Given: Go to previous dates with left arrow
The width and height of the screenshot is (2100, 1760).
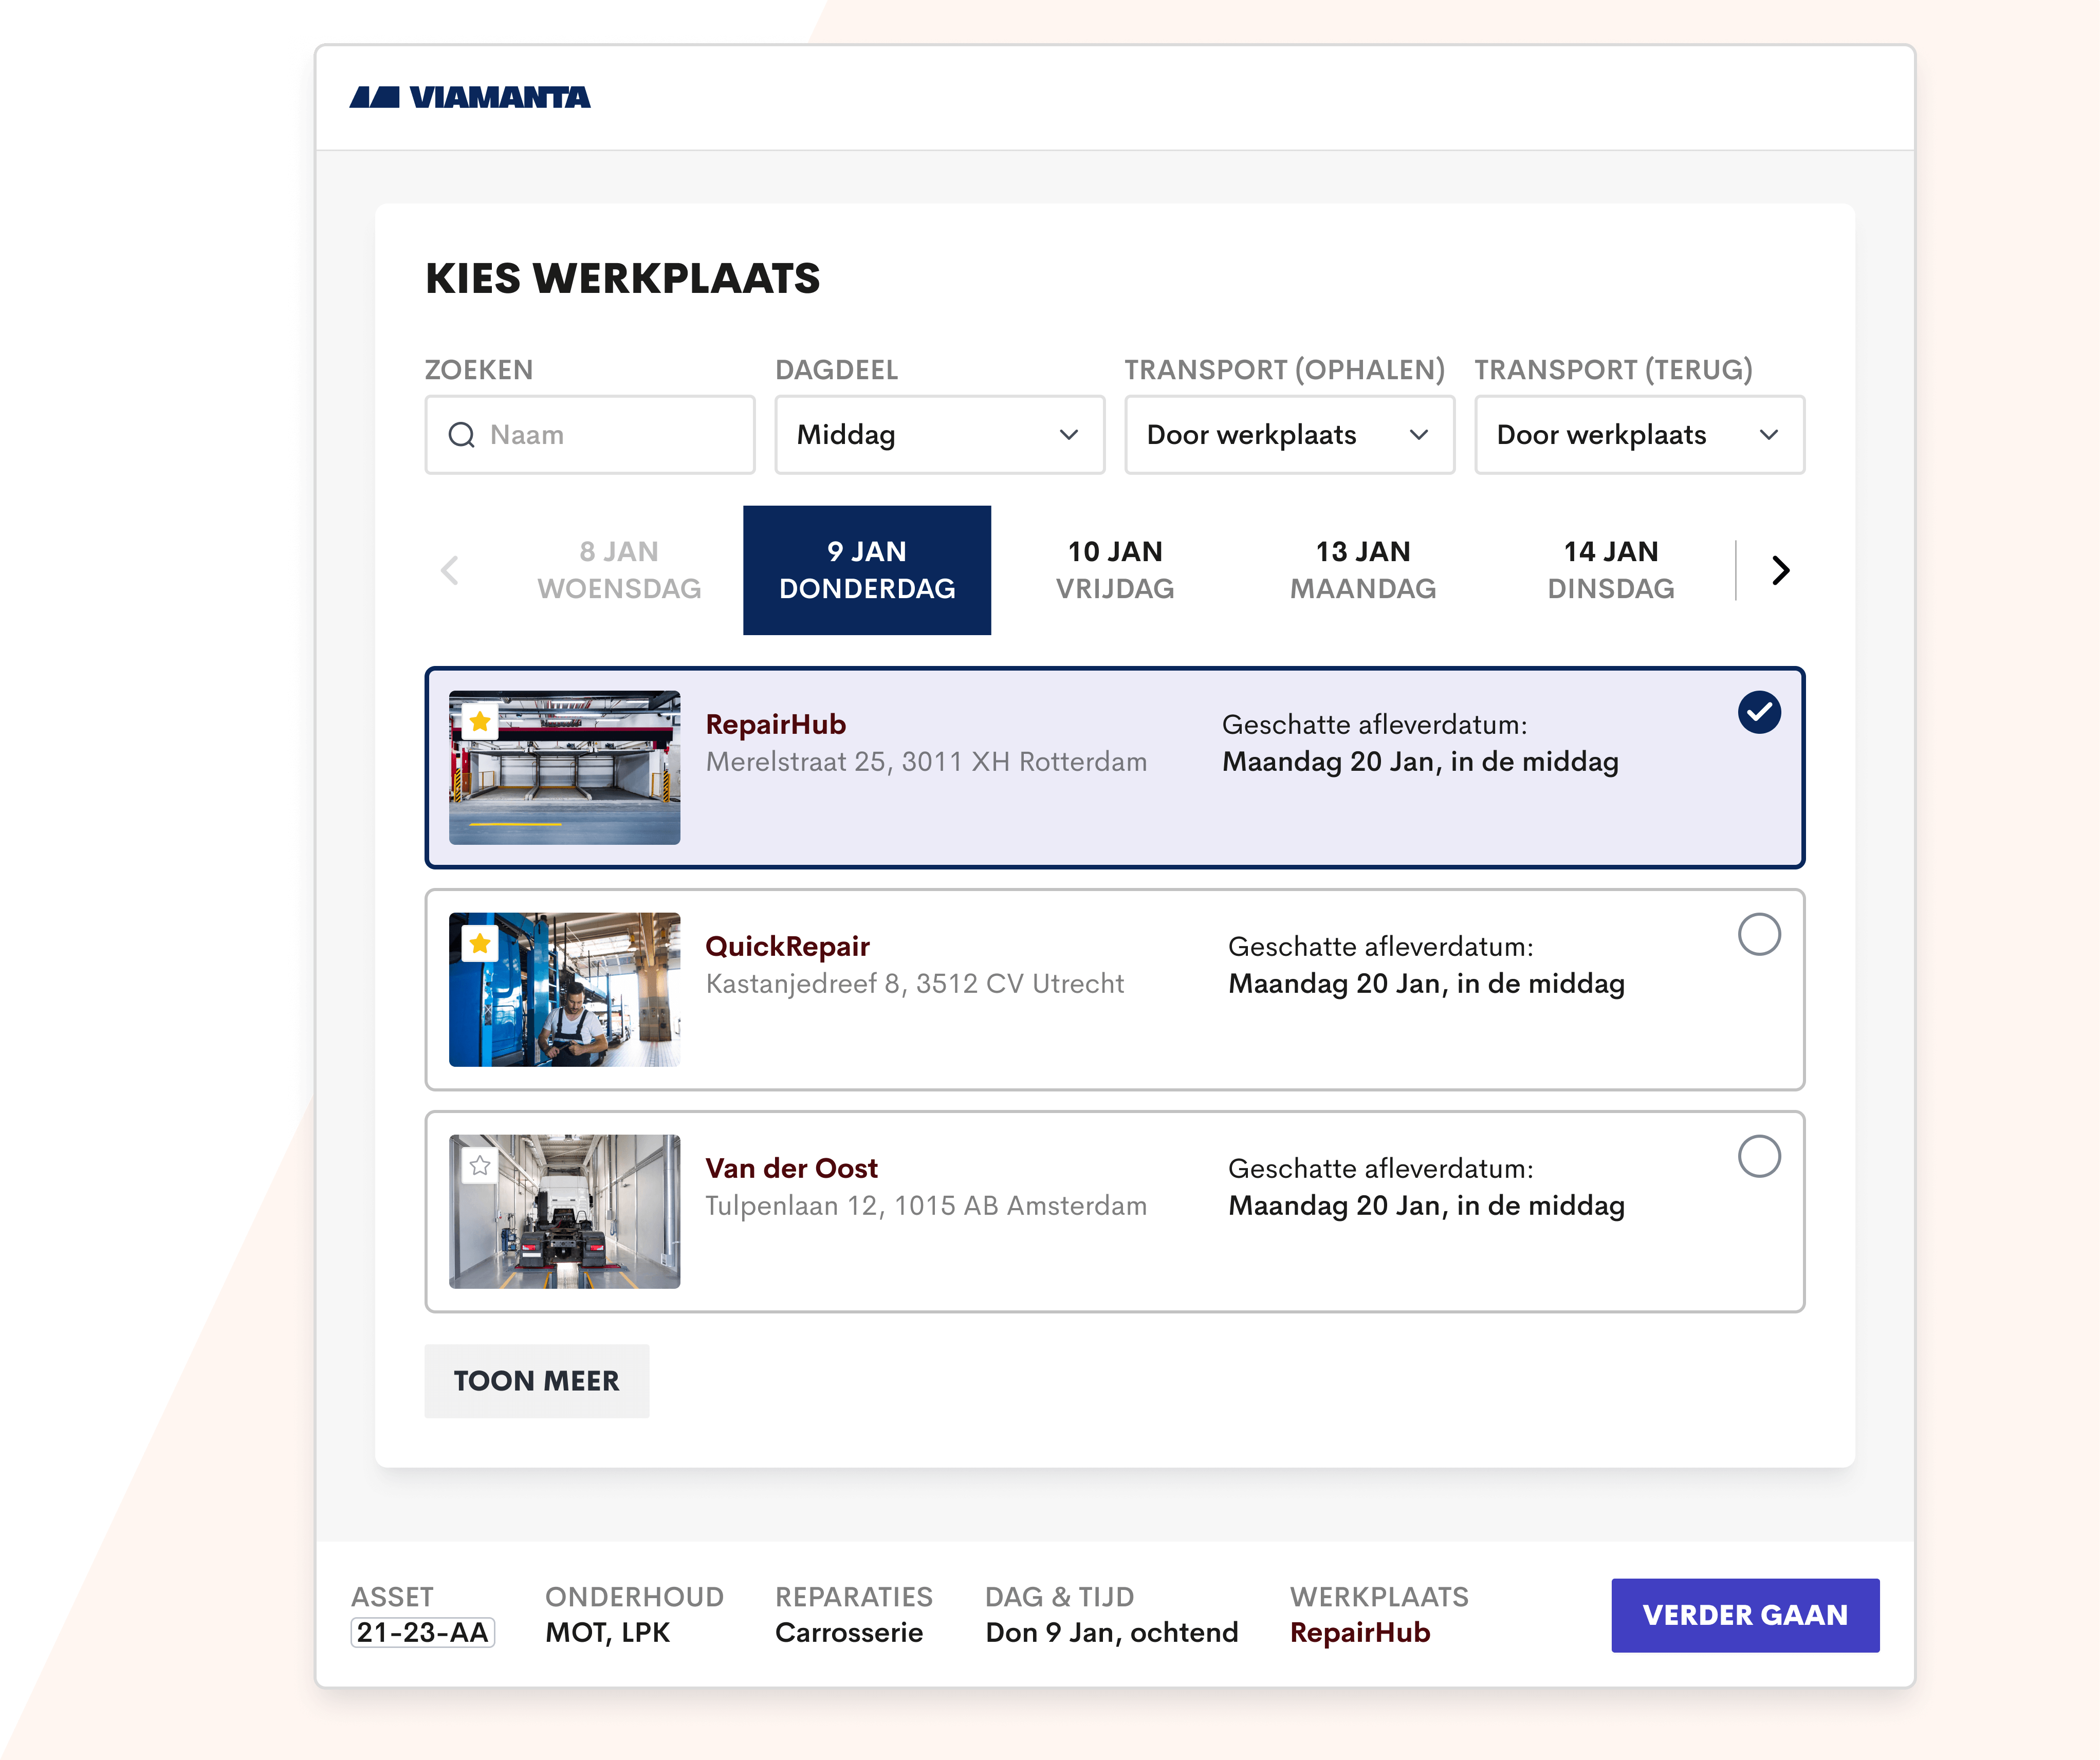Looking at the screenshot, I should point(450,570).
